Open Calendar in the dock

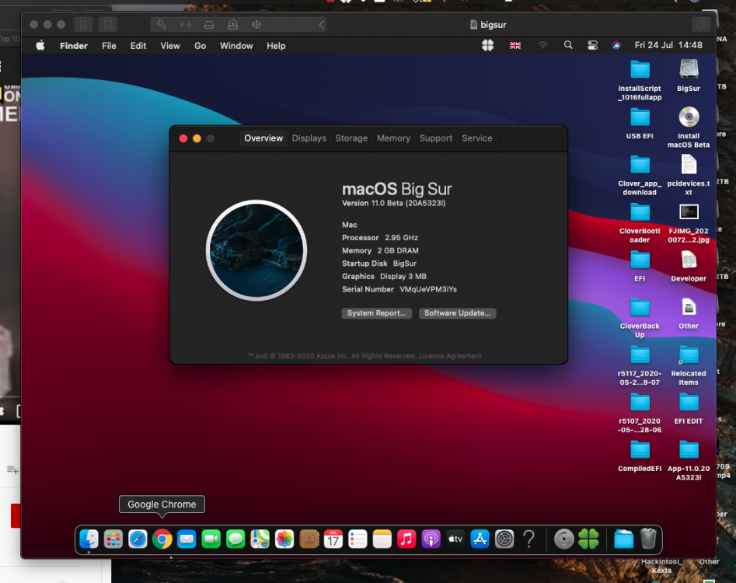(333, 539)
